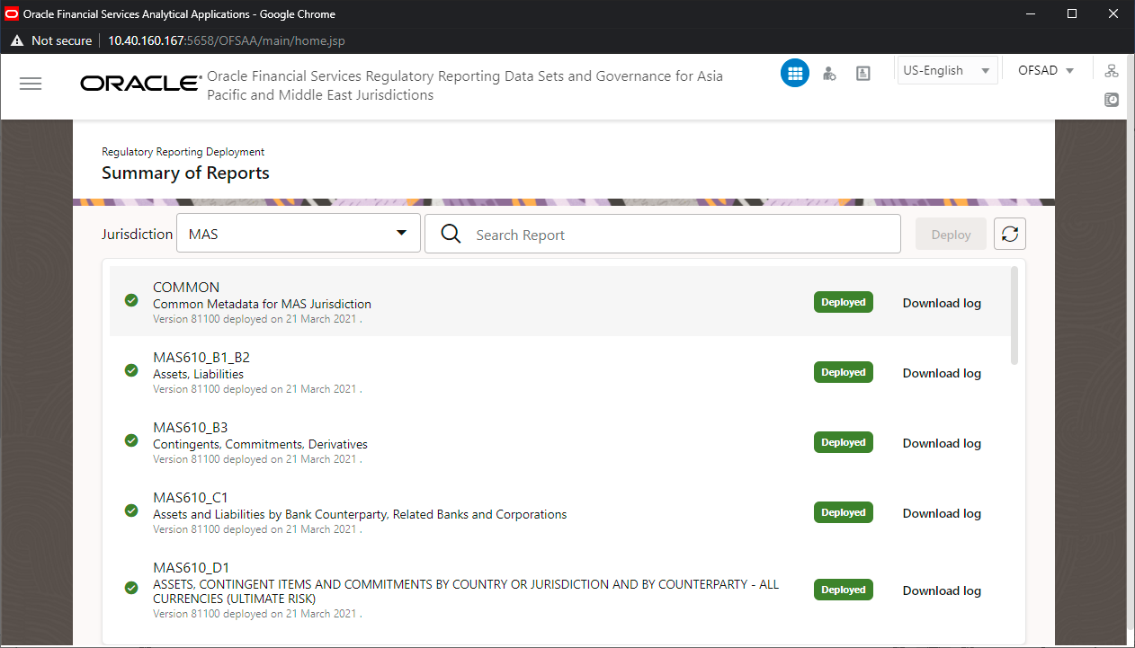This screenshot has height=648, width=1135.
Task: Click the object hierarchy icon top-right
Action: pos(1113,71)
